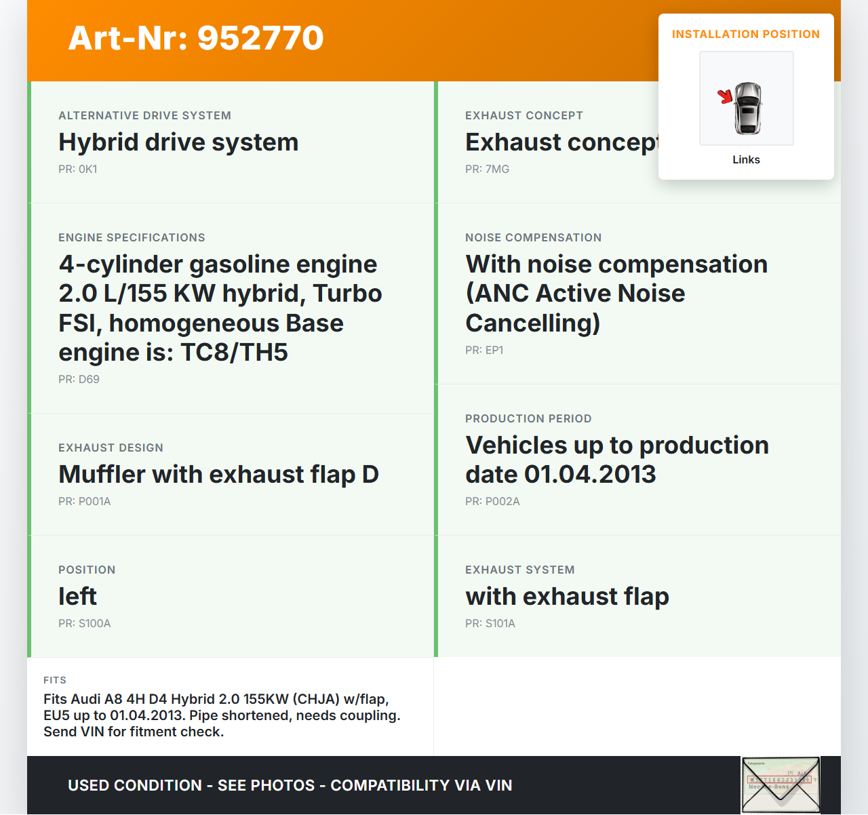Click the PR: P002A code

(x=492, y=502)
